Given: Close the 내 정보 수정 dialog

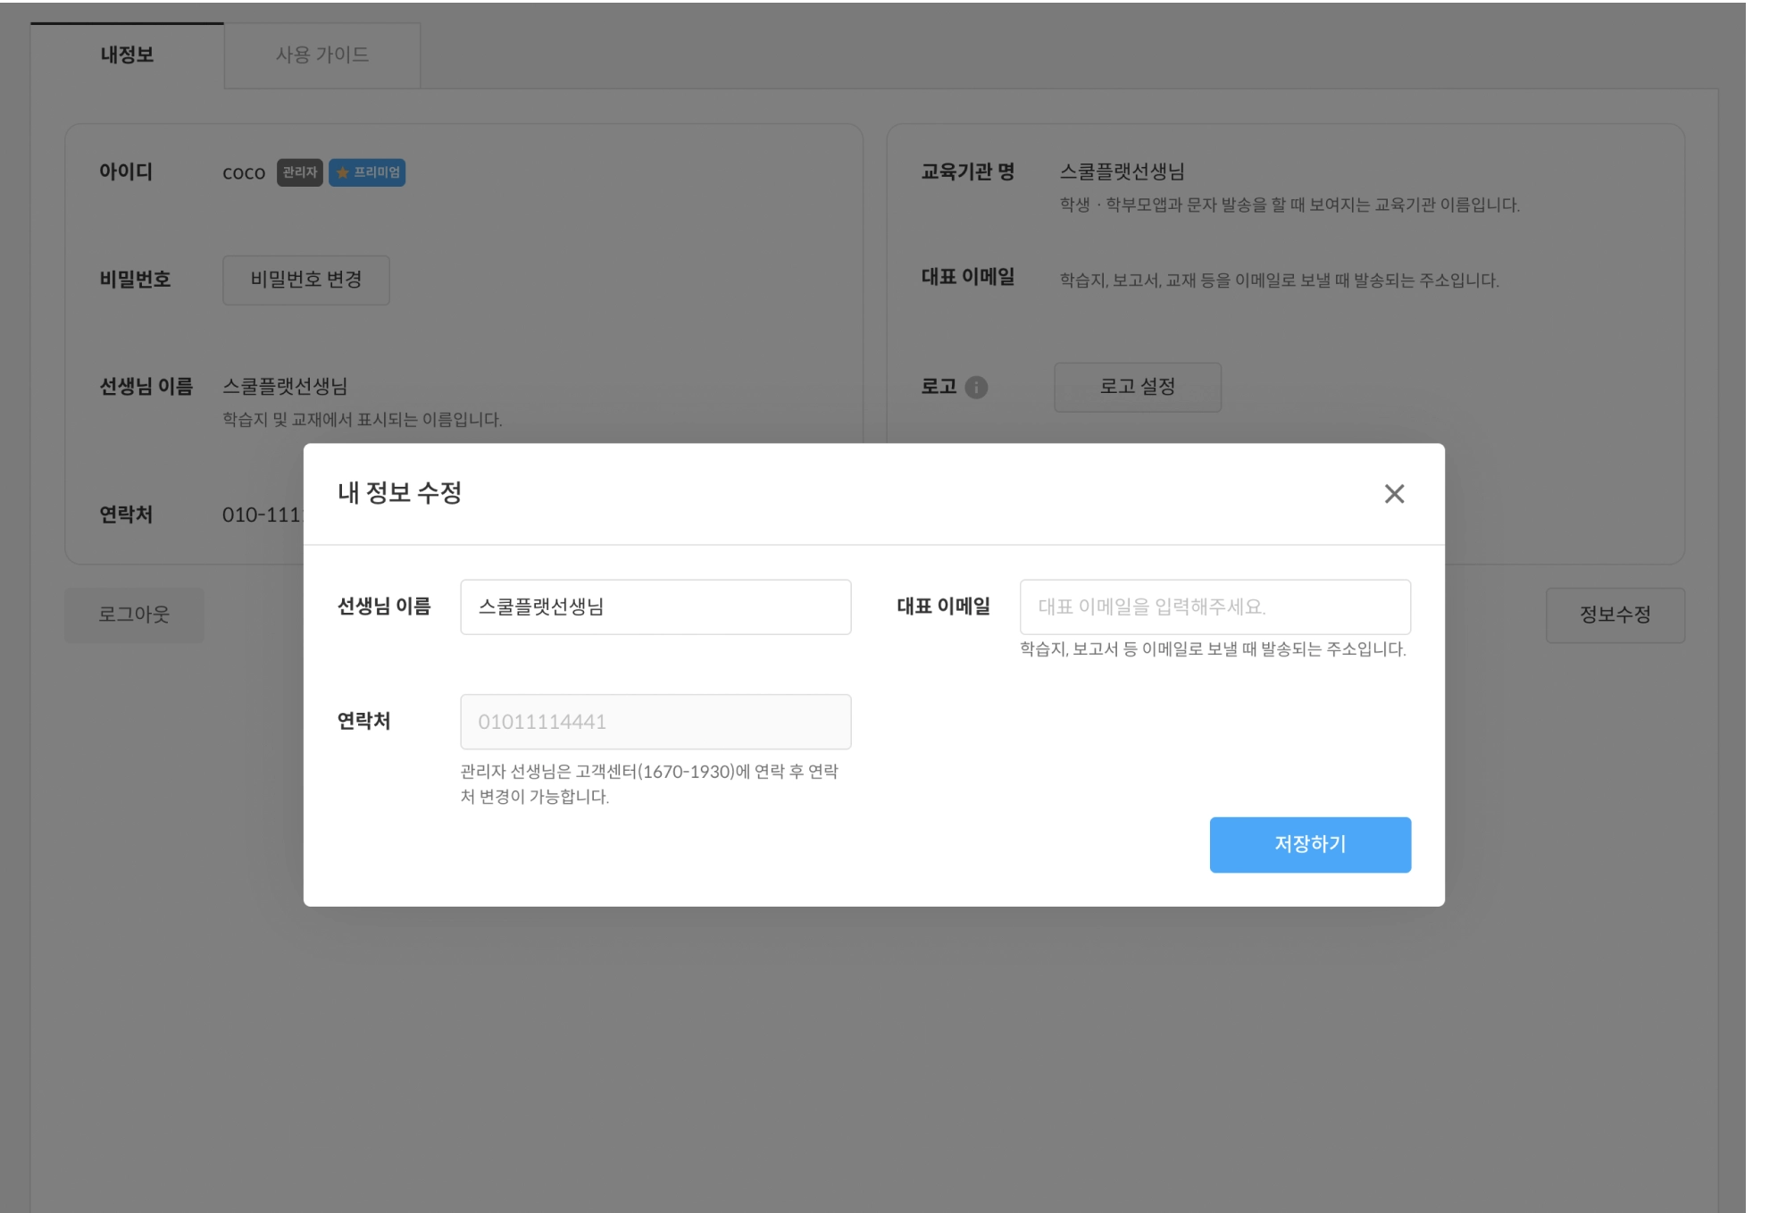Looking at the screenshot, I should (1394, 494).
